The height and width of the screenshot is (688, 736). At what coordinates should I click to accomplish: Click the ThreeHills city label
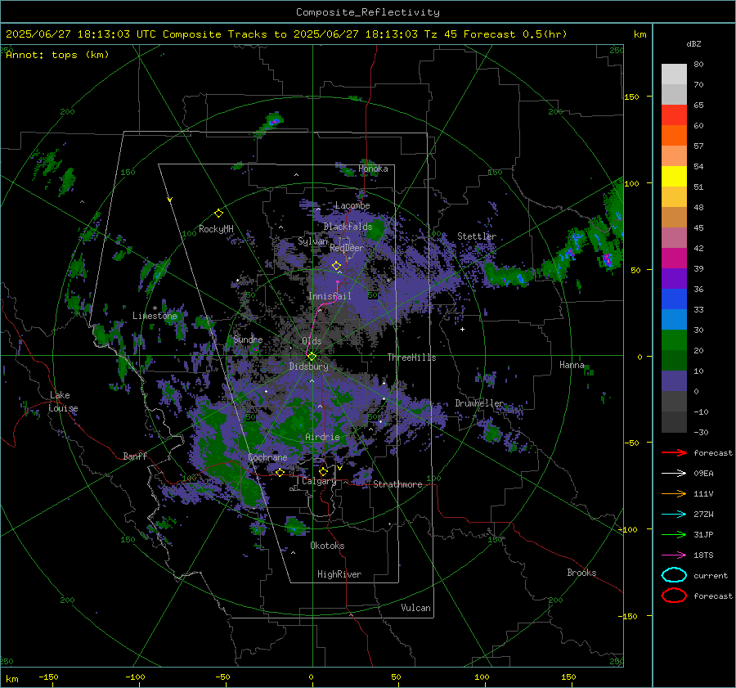click(x=411, y=357)
